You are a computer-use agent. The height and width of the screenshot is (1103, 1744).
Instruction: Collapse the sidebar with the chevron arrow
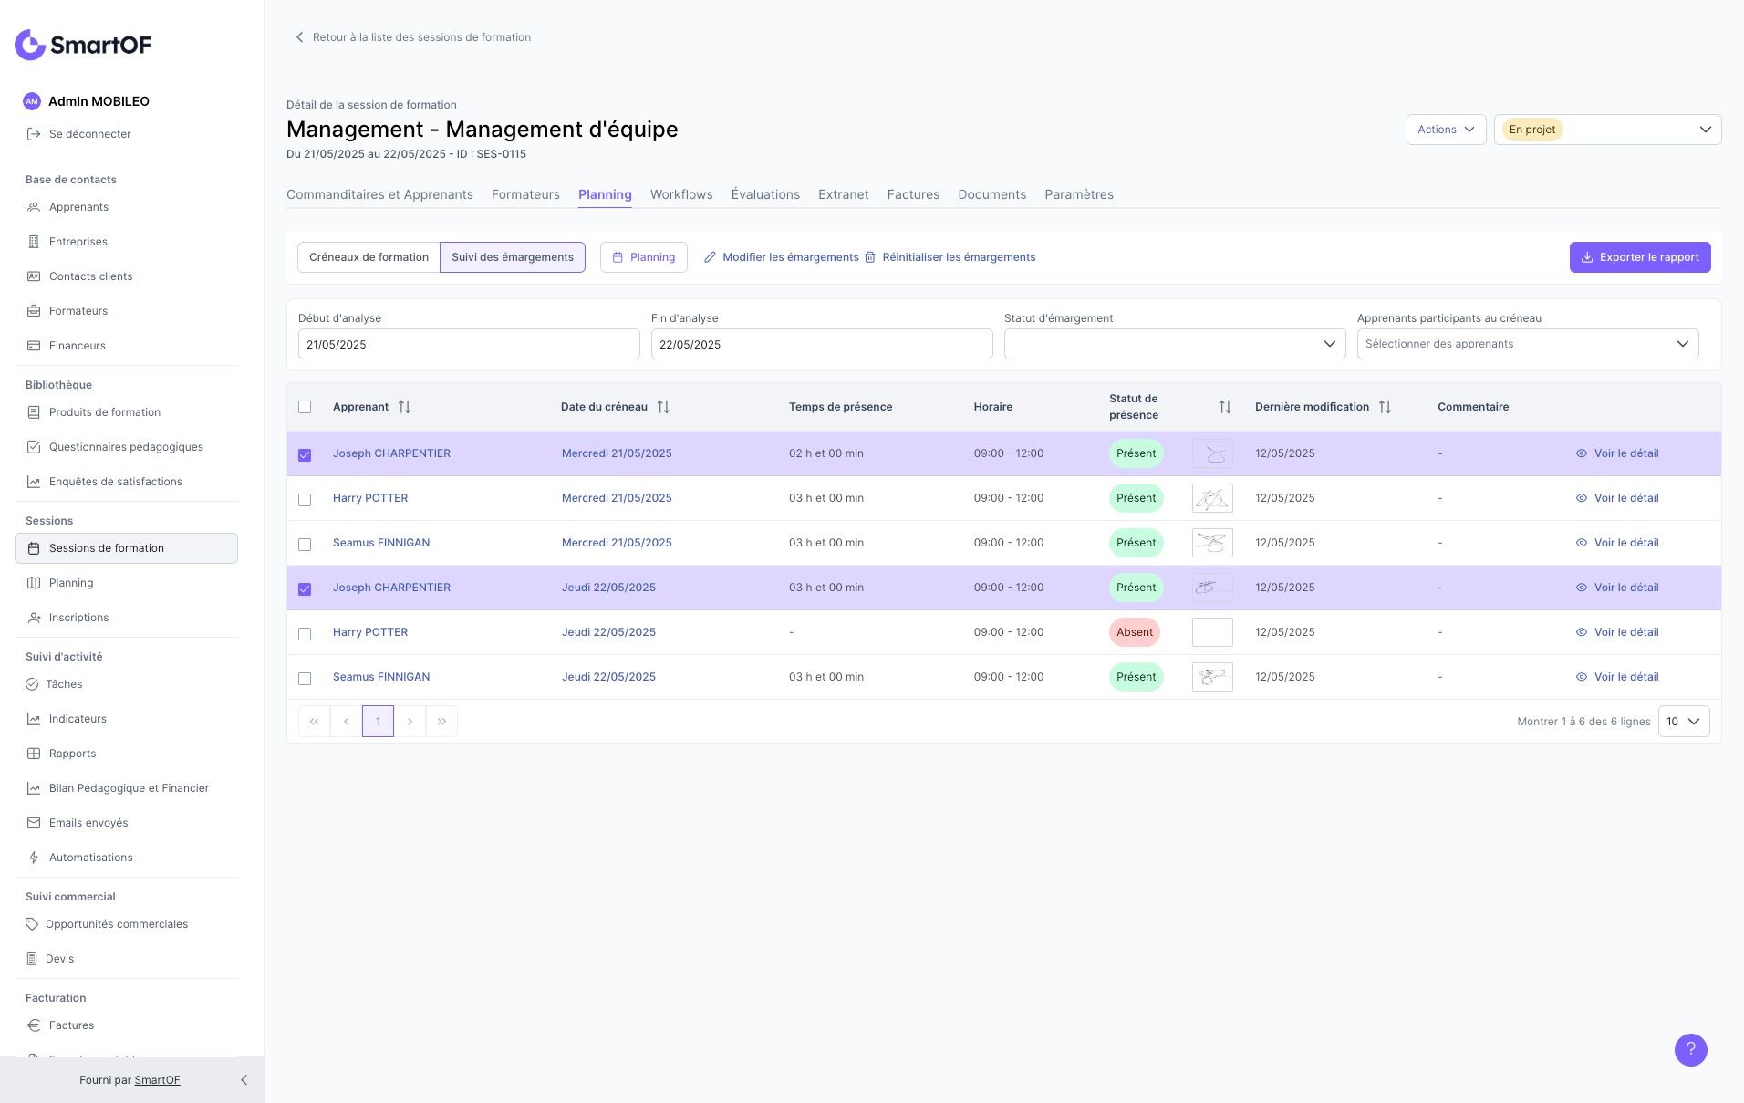(244, 1080)
